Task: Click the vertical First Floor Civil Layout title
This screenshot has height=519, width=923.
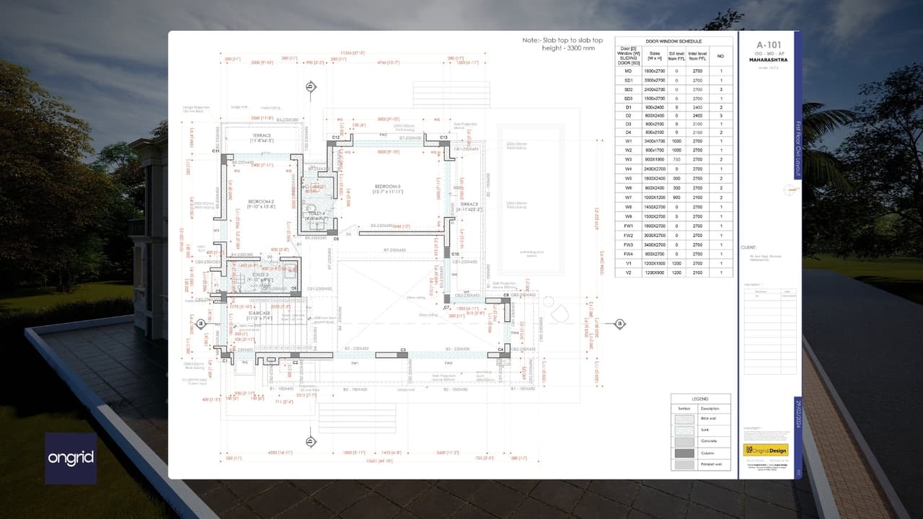Action: (x=798, y=148)
